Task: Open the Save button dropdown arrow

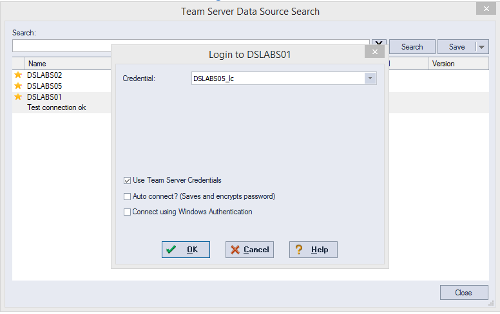Action: tap(482, 47)
